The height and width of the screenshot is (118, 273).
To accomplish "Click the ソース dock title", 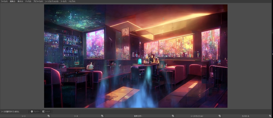I will click(76, 116).
